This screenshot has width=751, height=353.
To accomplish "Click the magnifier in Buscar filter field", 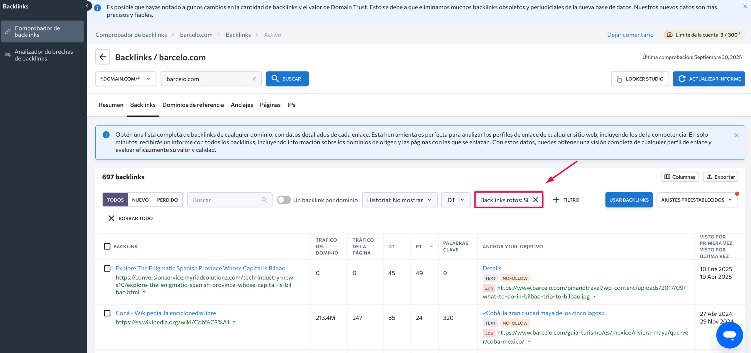I will 264,200.
